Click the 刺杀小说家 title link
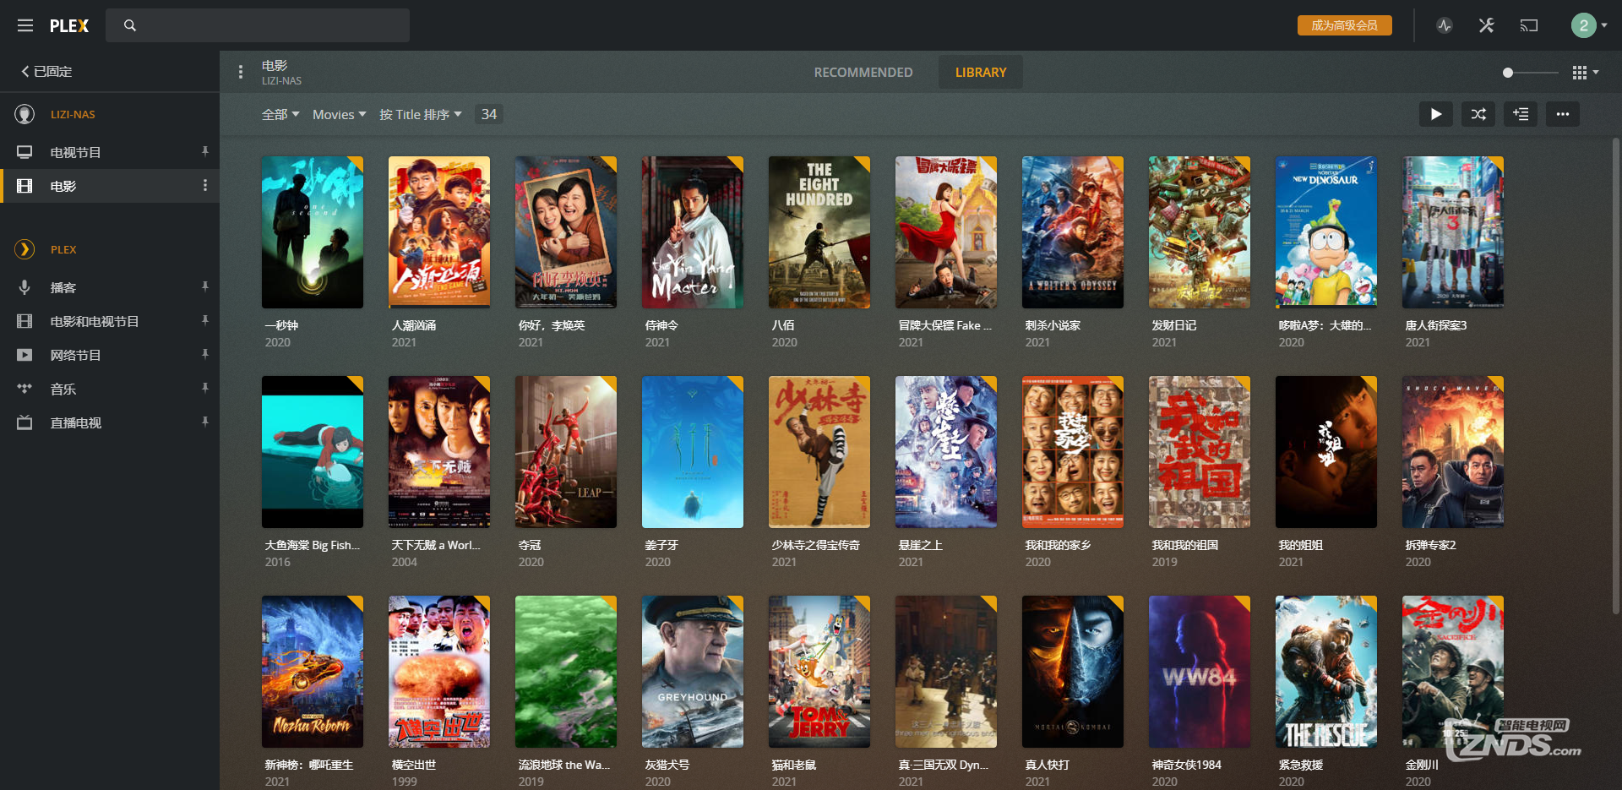 (x=1053, y=325)
